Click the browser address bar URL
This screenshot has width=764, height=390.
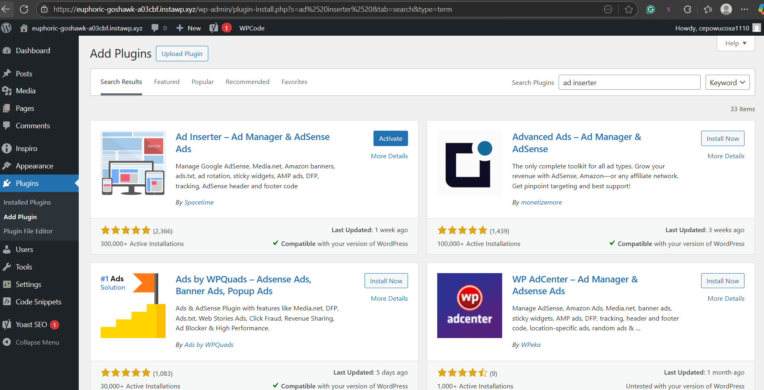point(253,9)
